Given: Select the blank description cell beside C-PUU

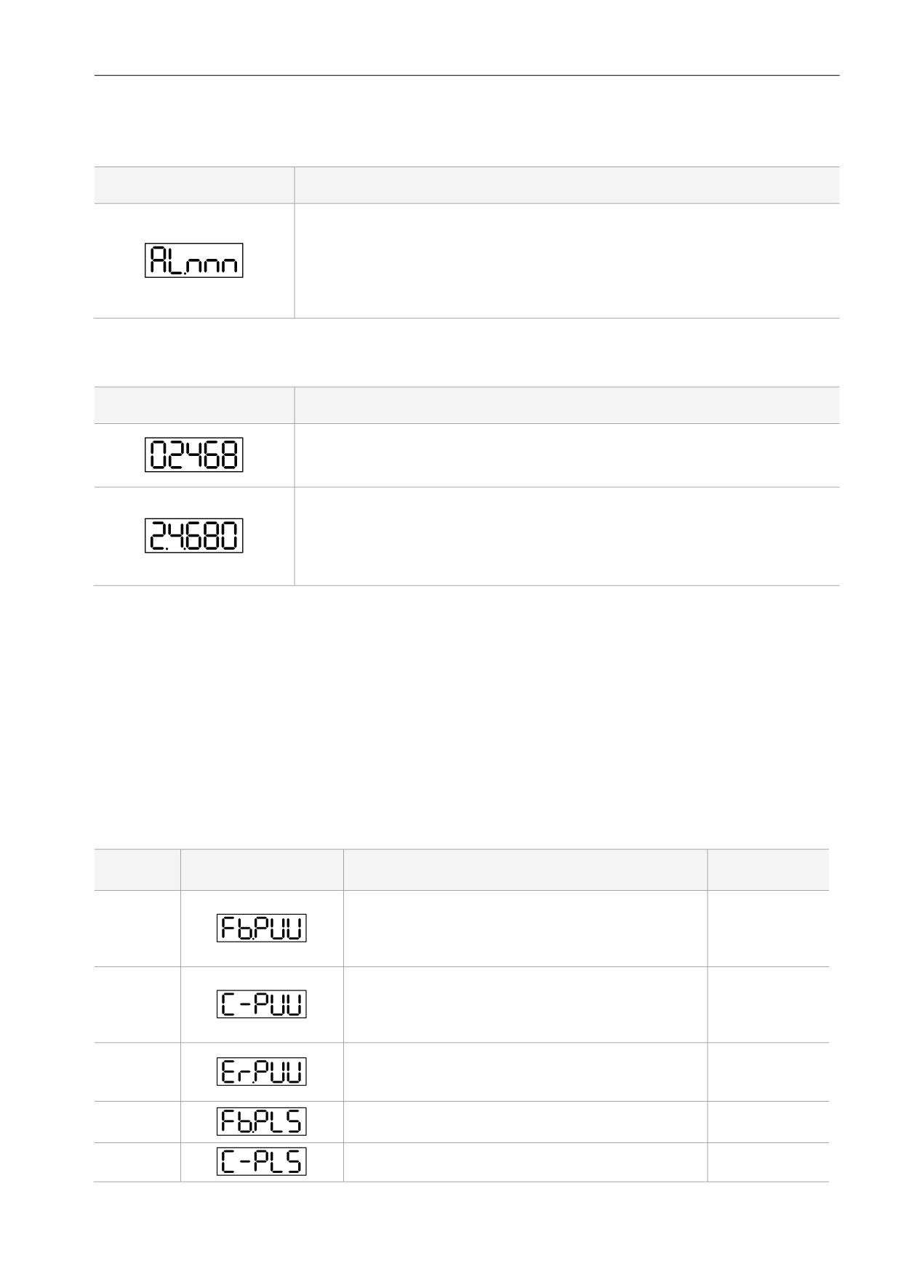Looking at the screenshot, I should 525,1005.
